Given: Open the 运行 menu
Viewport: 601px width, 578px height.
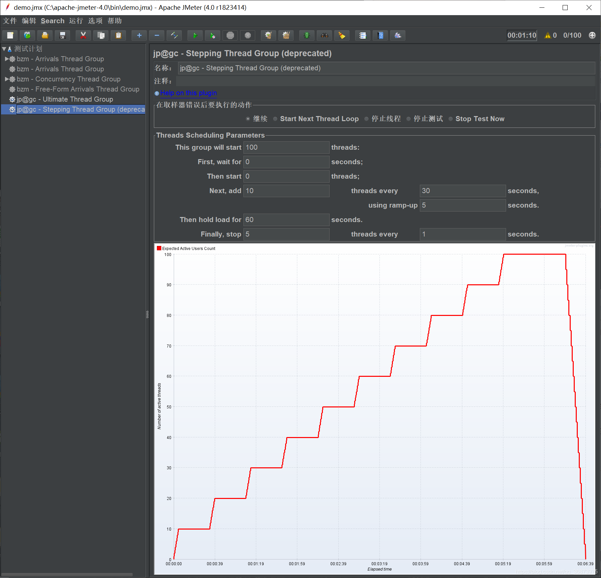Looking at the screenshot, I should 76,21.
